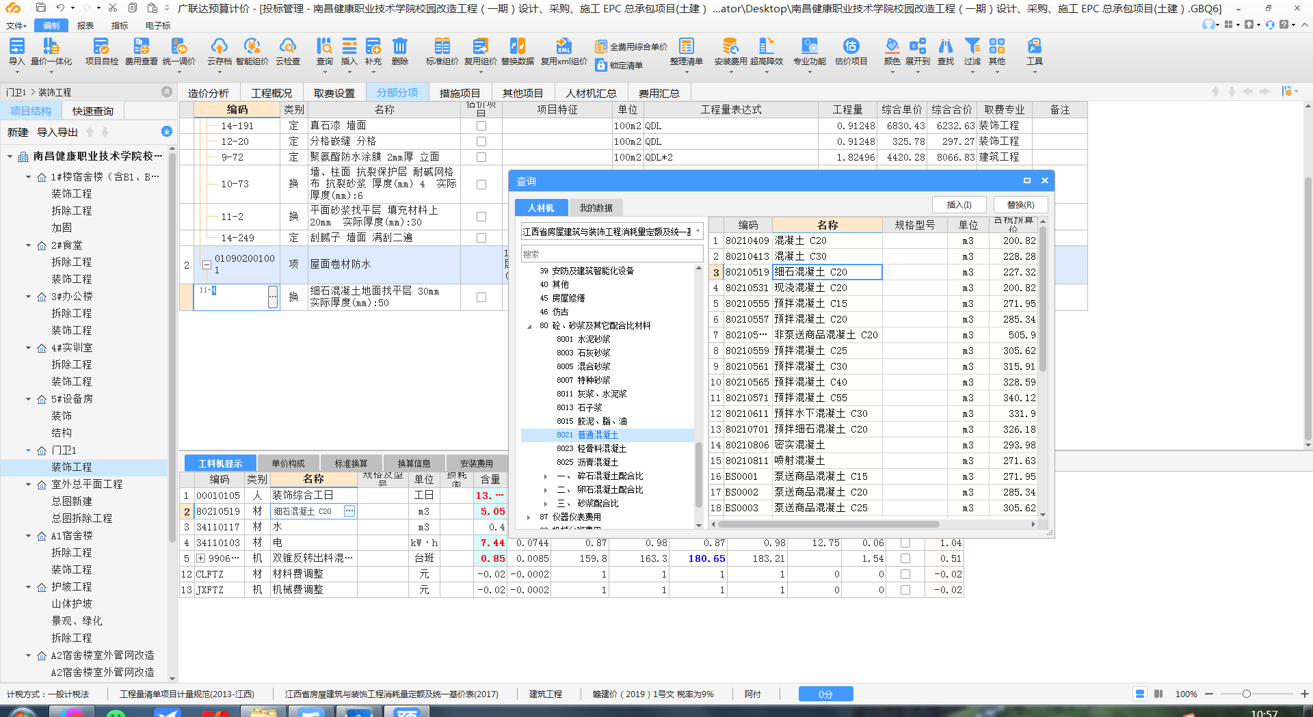Click 全费用综合单价 toolbar button
This screenshot has height=717, width=1313.
point(631,46)
